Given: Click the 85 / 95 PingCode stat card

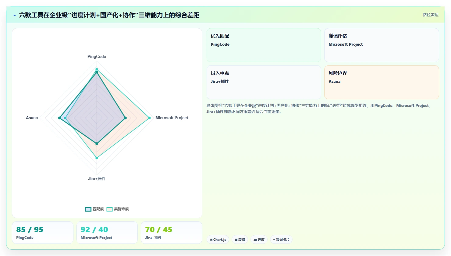Looking at the screenshot, I should point(43,233).
